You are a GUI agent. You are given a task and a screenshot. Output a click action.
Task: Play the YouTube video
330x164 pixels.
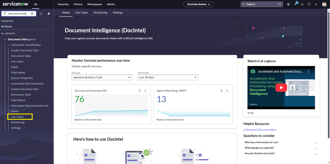281,88
